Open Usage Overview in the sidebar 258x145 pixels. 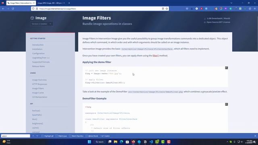(x=40, y=80)
